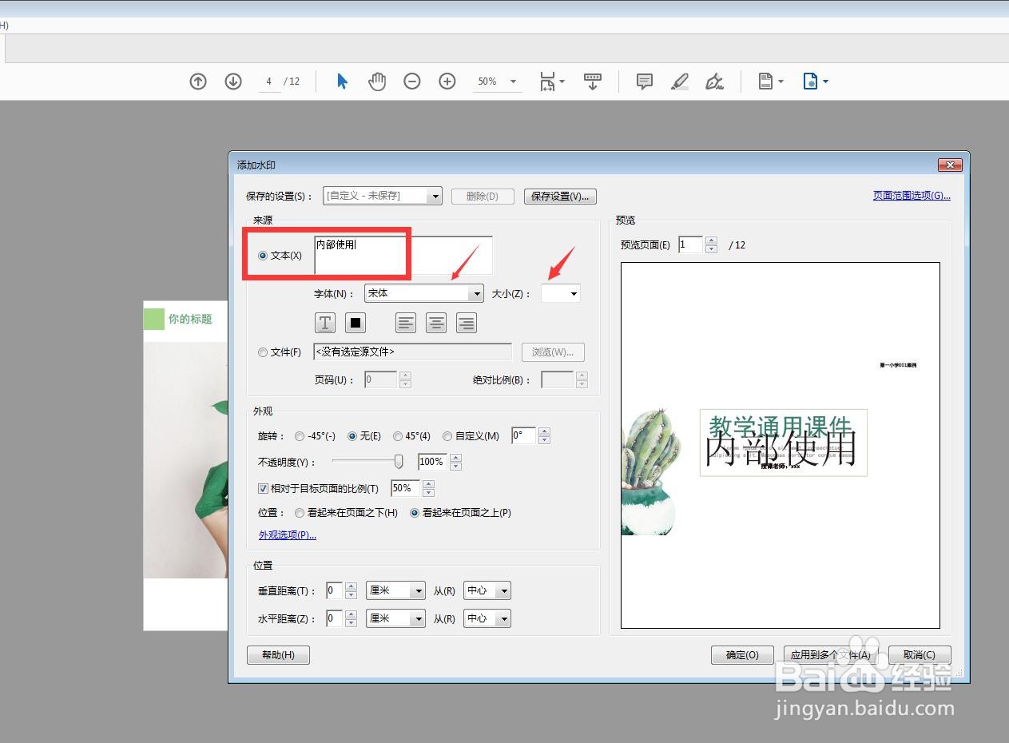Zoom in with the plus icon
Viewport: 1009px width, 743px height.
point(447,81)
